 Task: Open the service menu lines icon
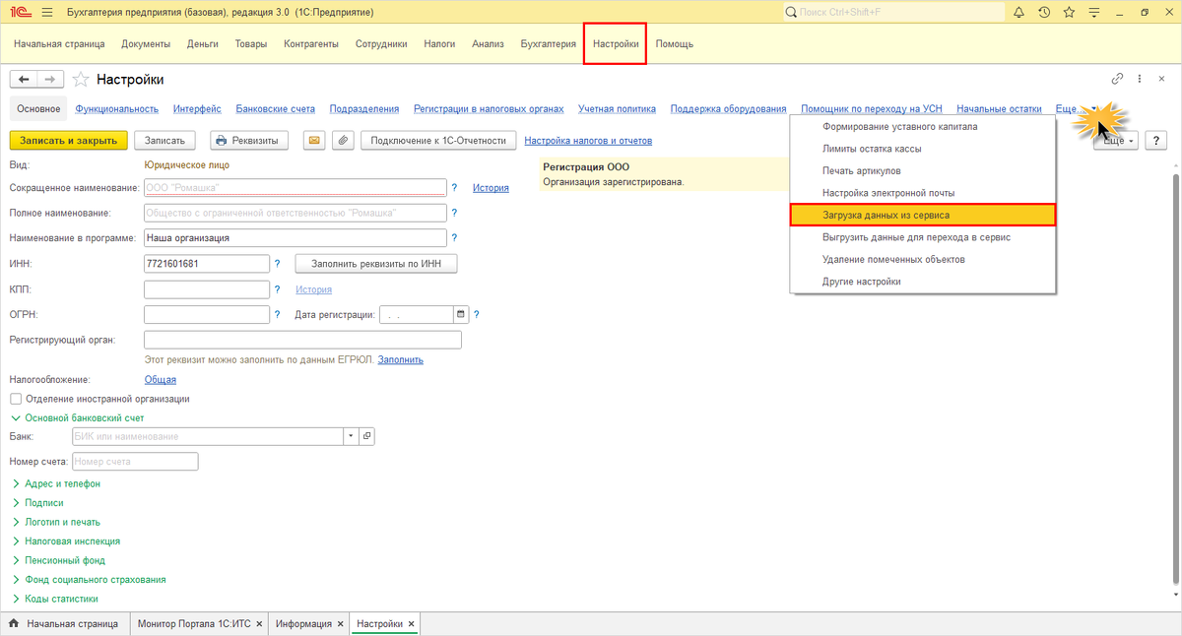tap(1093, 13)
